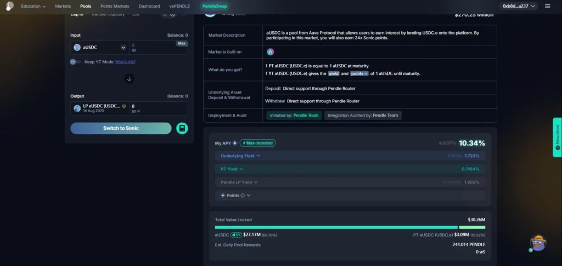Open the pepe avatar chat widget
562x266 pixels.
click(538, 243)
